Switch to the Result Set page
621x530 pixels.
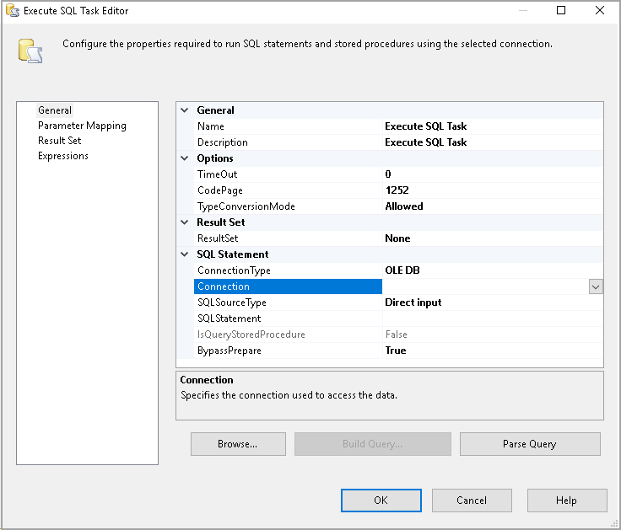click(x=59, y=141)
